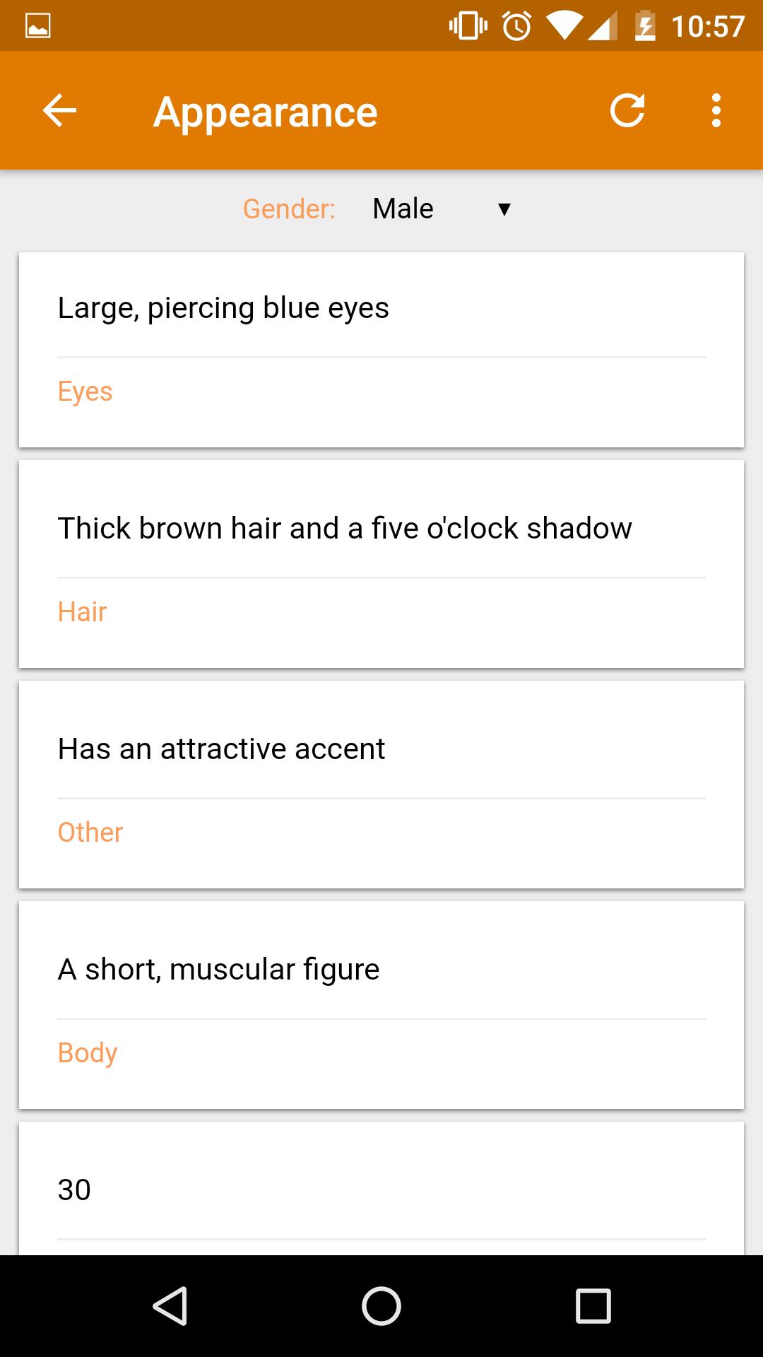Viewport: 763px width, 1357px height.
Task: Select Male from the gender selector
Action: tap(403, 208)
